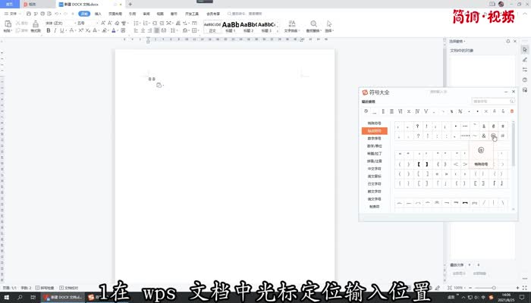Image resolution: width=531 pixels, height=303 pixels.
Task: Click the @ symbol in the symbol grid
Action: 493,136
